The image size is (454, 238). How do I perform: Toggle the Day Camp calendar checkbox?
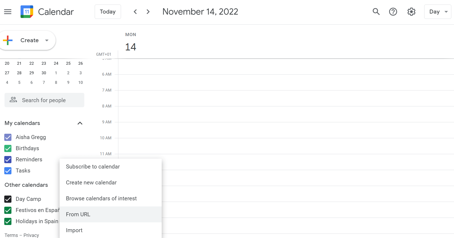[x=8, y=199]
